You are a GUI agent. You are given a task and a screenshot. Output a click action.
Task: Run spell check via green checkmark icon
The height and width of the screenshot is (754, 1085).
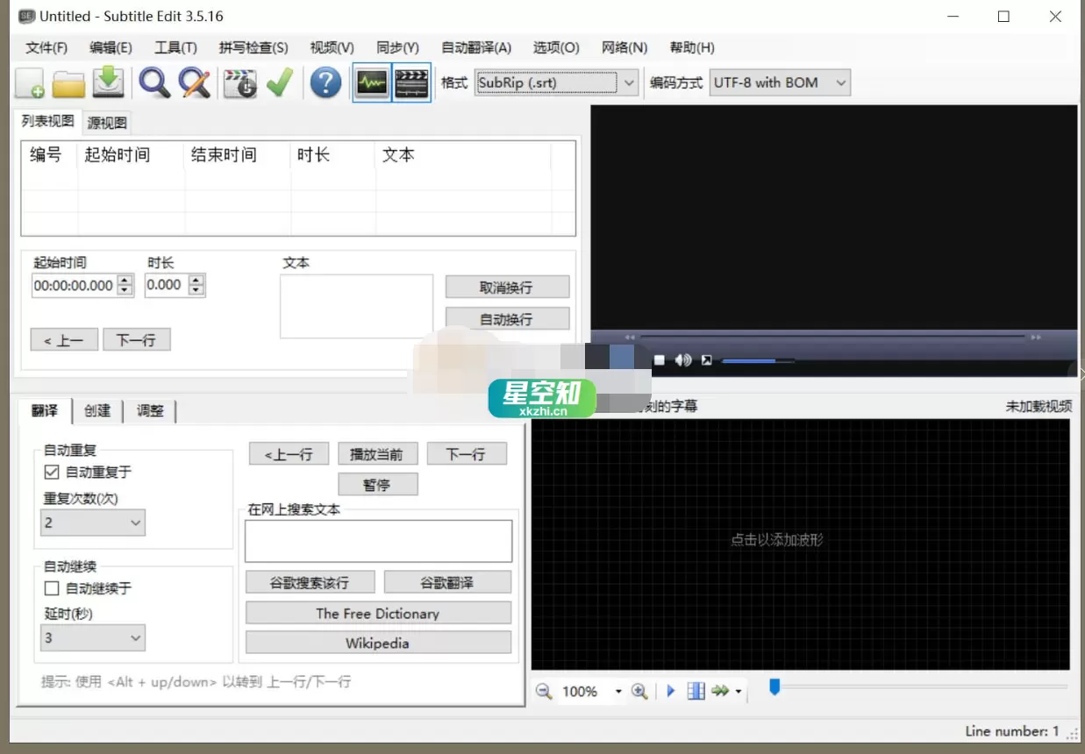pos(279,83)
